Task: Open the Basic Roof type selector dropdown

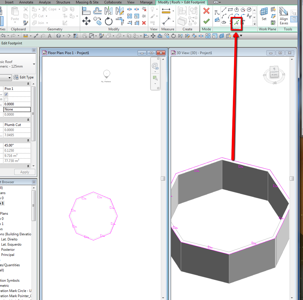Action: (34, 64)
